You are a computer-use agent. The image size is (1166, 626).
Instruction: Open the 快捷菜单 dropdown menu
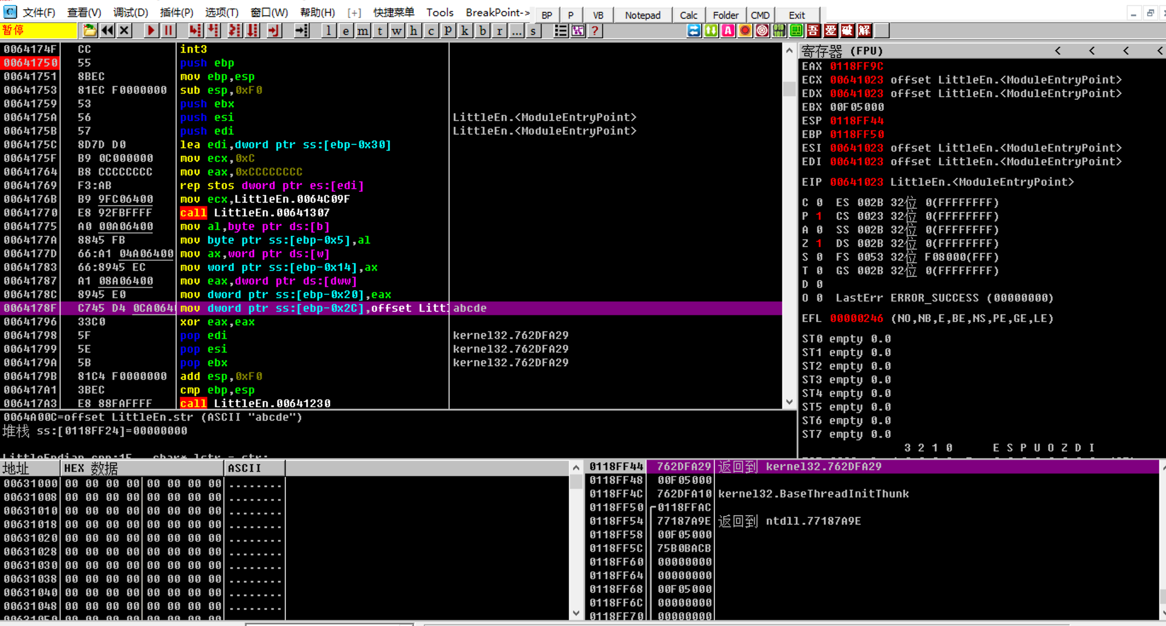coord(394,13)
